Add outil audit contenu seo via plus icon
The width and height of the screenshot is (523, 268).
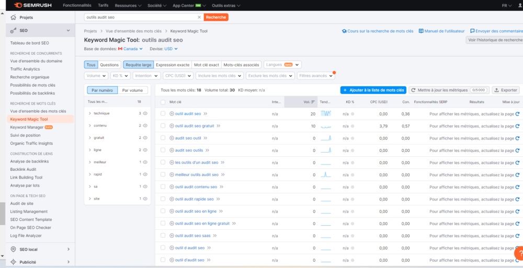[172, 187]
